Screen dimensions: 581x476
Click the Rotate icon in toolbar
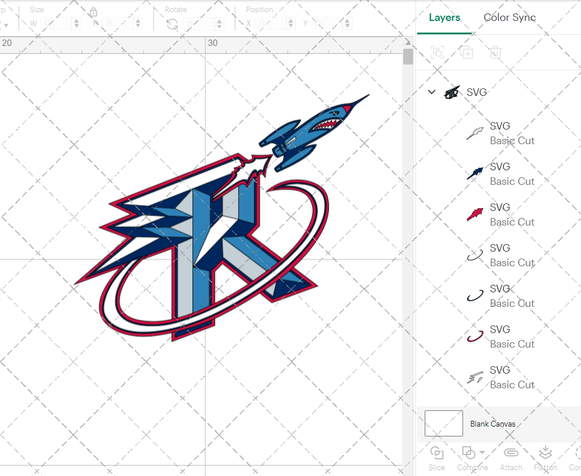(x=172, y=24)
